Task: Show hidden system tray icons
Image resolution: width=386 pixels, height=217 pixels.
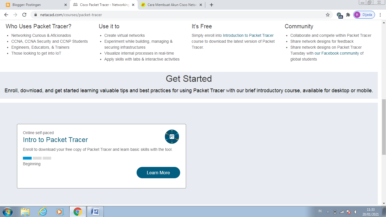Action: (328, 212)
